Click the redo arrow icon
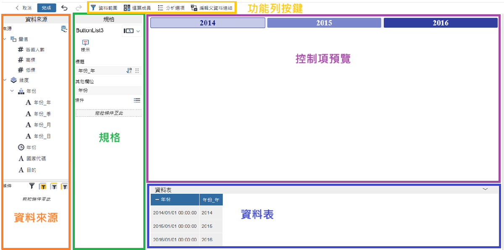504x250 pixels. pyautogui.click(x=78, y=8)
